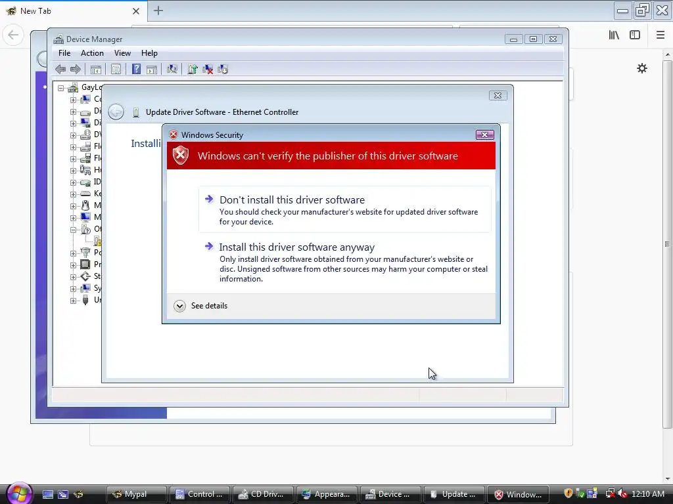Click the 12:10 AM taskbar clock

[648, 494]
